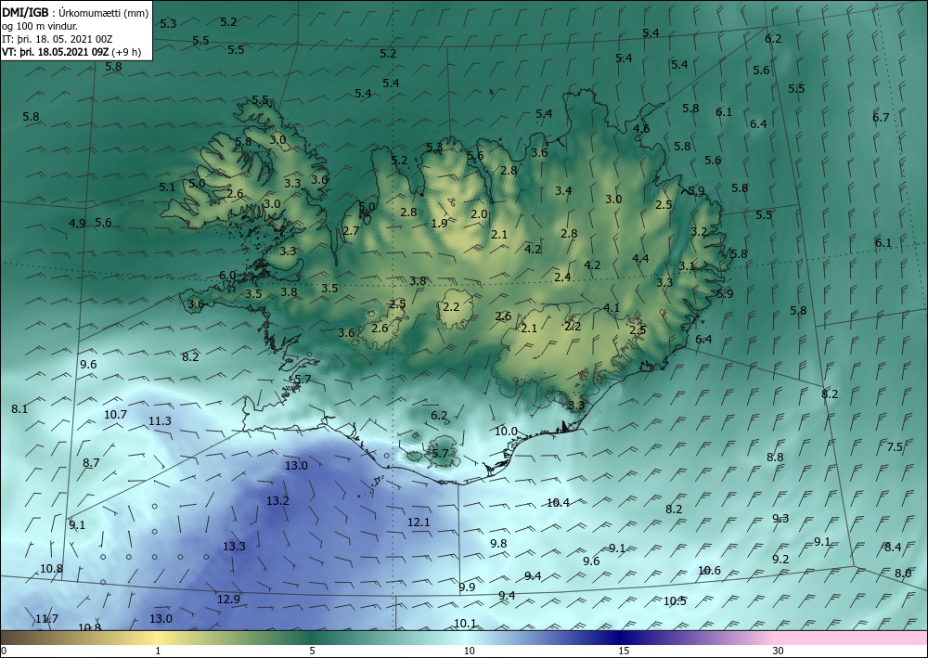The width and height of the screenshot is (928, 658).
Task: Click the 7.5 value on the map
Action: (x=895, y=446)
